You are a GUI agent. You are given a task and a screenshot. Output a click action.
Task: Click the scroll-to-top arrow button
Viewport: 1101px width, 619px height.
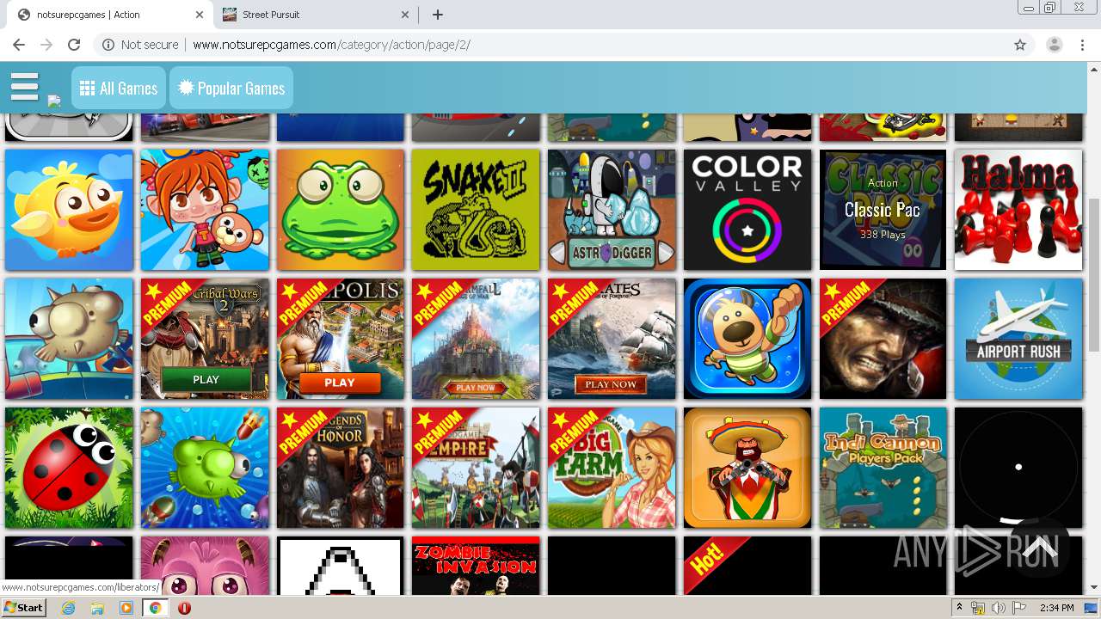point(1039,547)
